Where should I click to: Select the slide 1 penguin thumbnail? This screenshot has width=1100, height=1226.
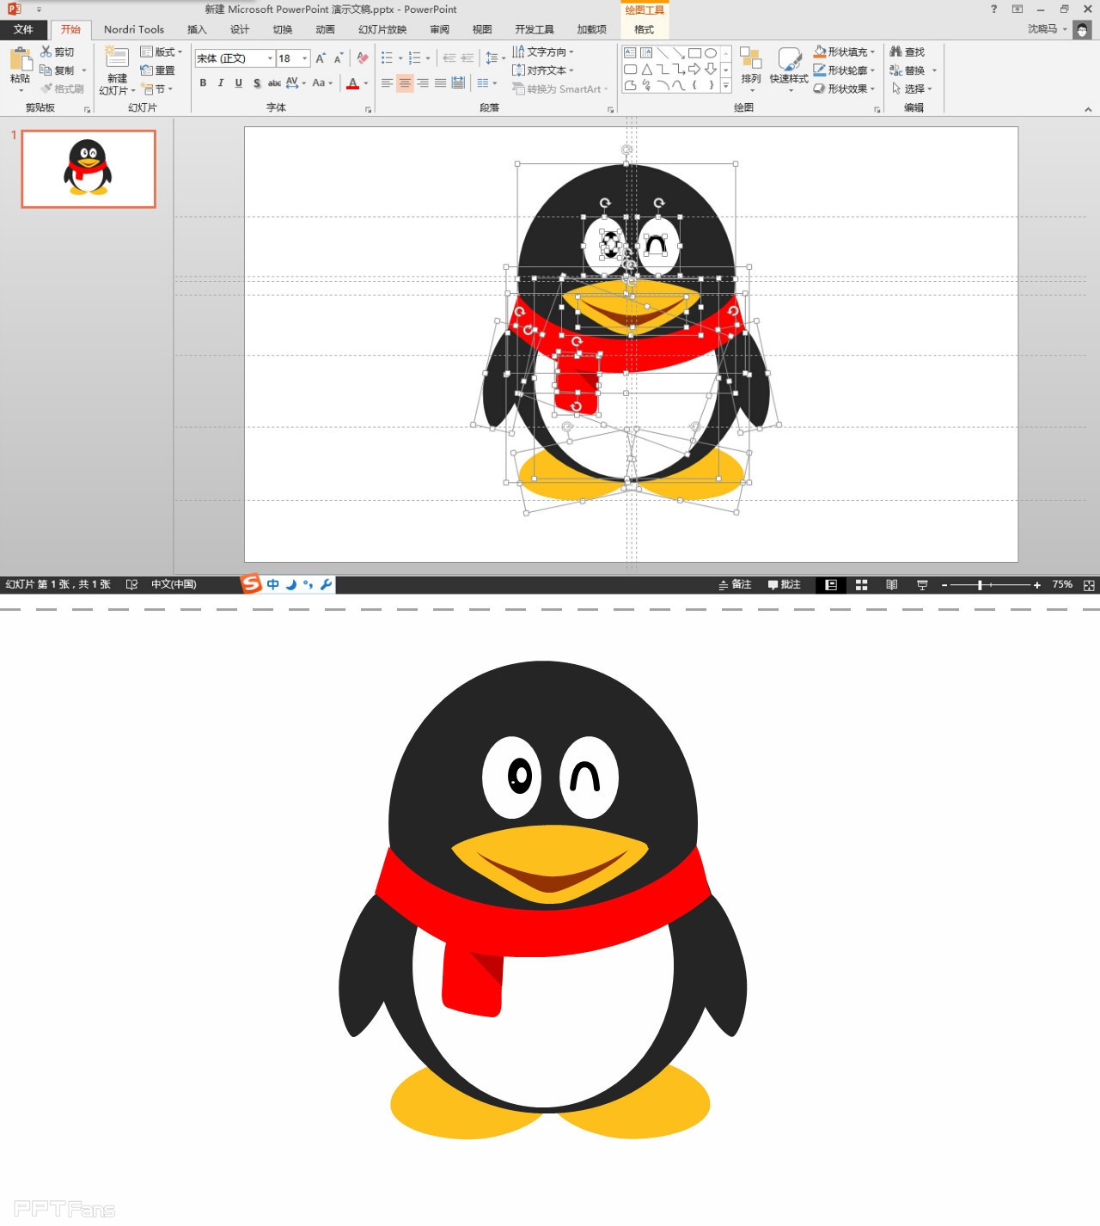coord(89,168)
